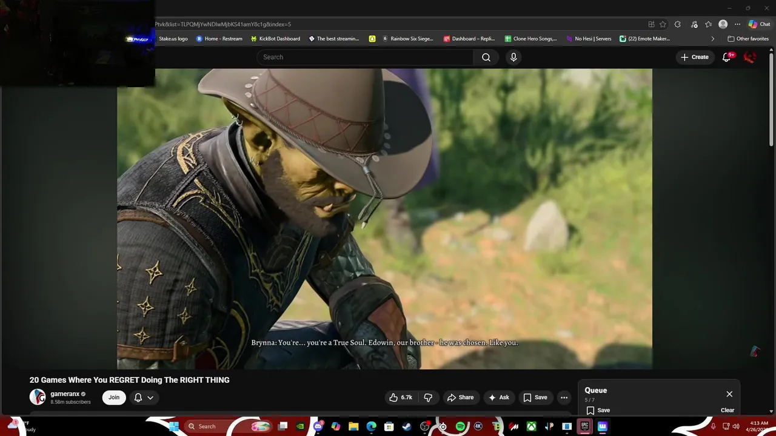The height and width of the screenshot is (436, 776).
Task: Open File Explorer from taskbar
Action: tap(353, 426)
